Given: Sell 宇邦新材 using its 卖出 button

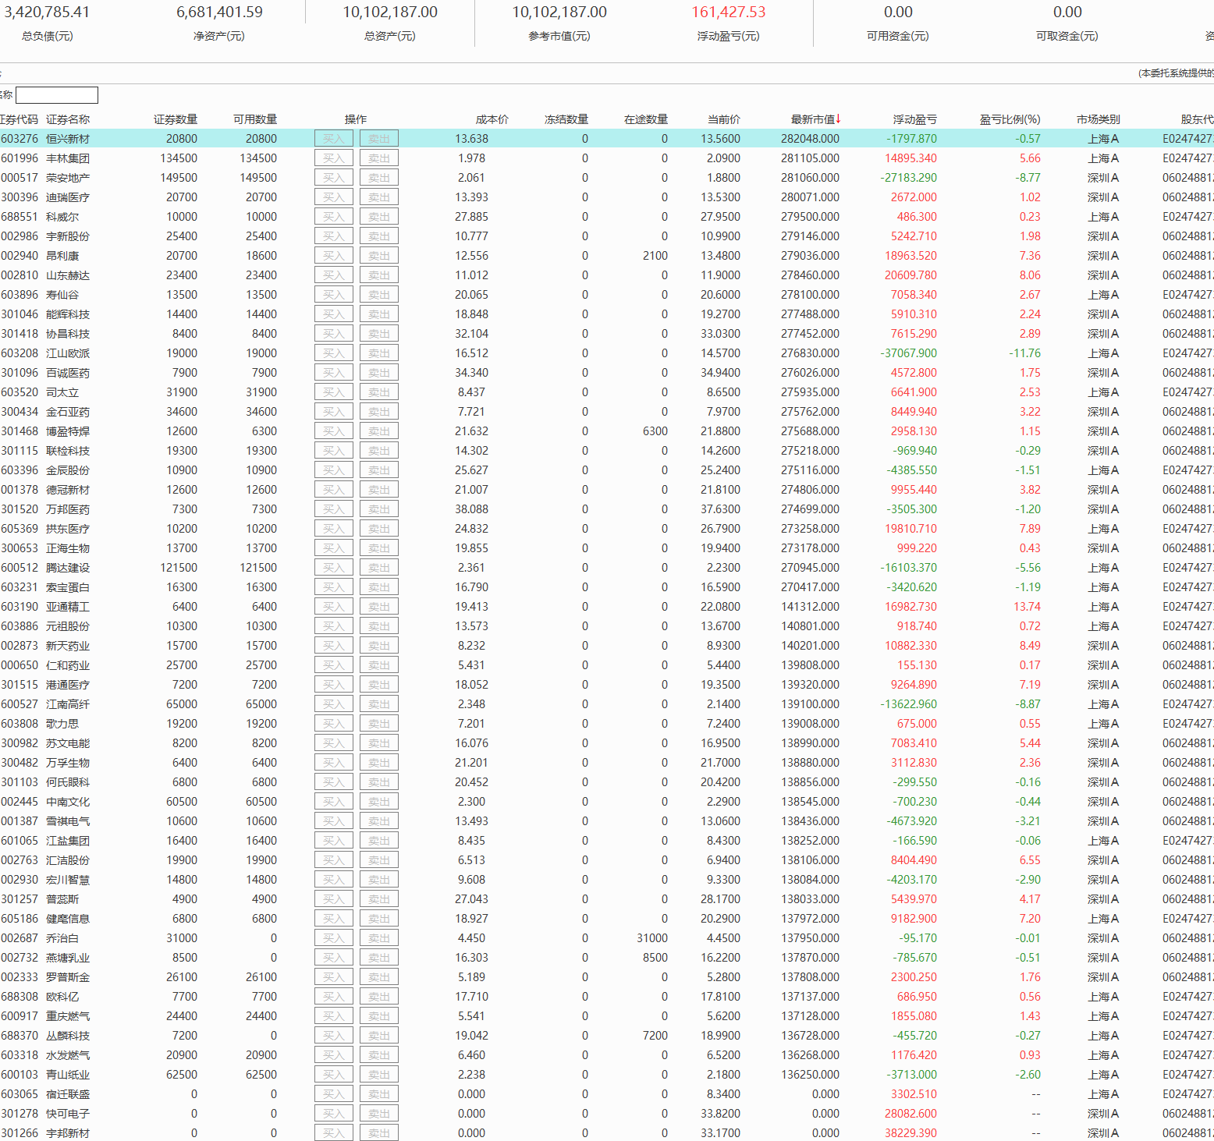Looking at the screenshot, I should (379, 1133).
